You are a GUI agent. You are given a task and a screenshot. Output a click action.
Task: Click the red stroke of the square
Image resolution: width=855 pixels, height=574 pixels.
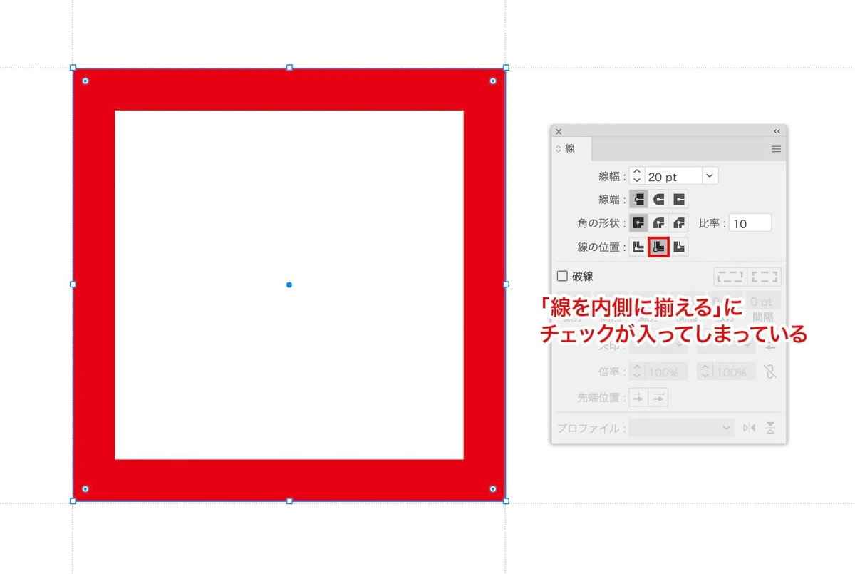point(289,90)
